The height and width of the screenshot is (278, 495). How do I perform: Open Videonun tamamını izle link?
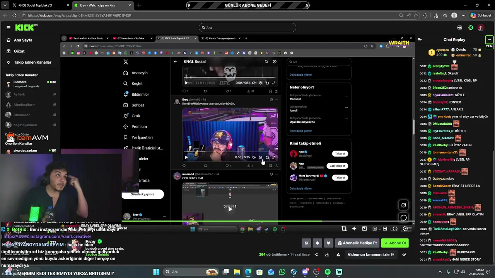(x=371, y=254)
